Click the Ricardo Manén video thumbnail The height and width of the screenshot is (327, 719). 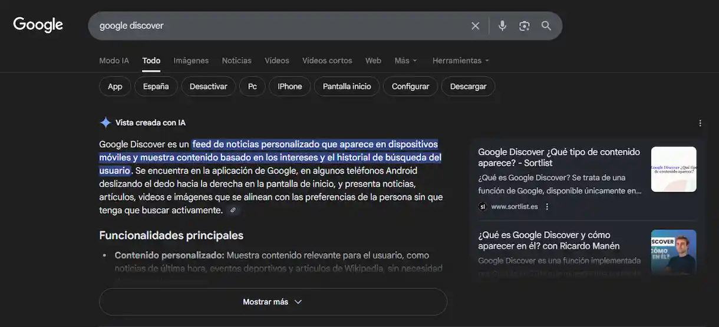pos(674,252)
